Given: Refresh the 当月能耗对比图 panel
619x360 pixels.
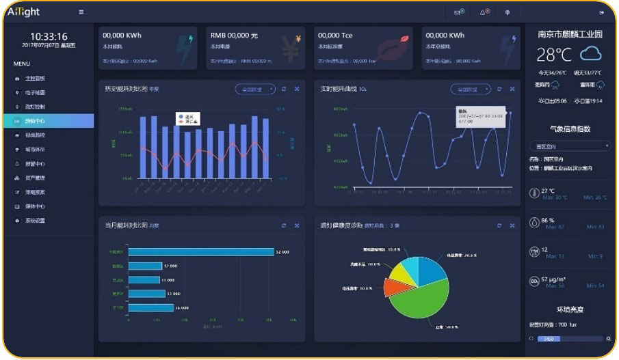Looking at the screenshot, I should pyautogui.click(x=284, y=225).
